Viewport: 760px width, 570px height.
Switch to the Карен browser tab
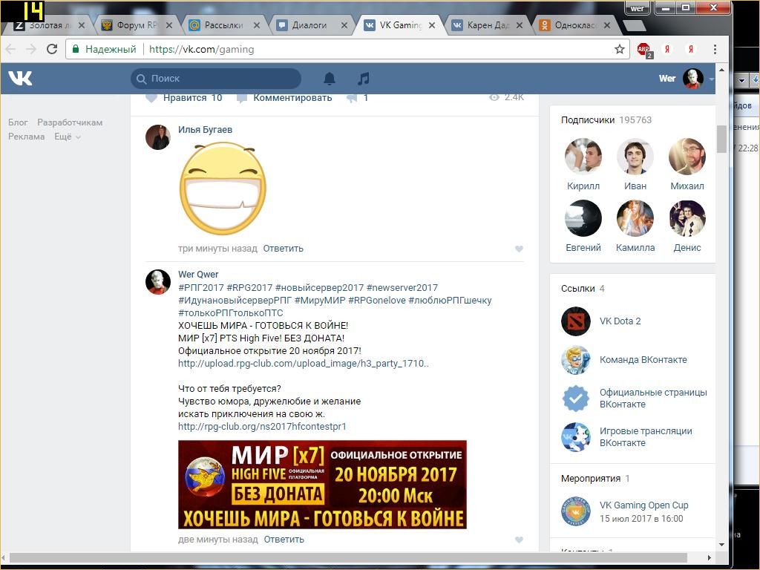point(487,25)
